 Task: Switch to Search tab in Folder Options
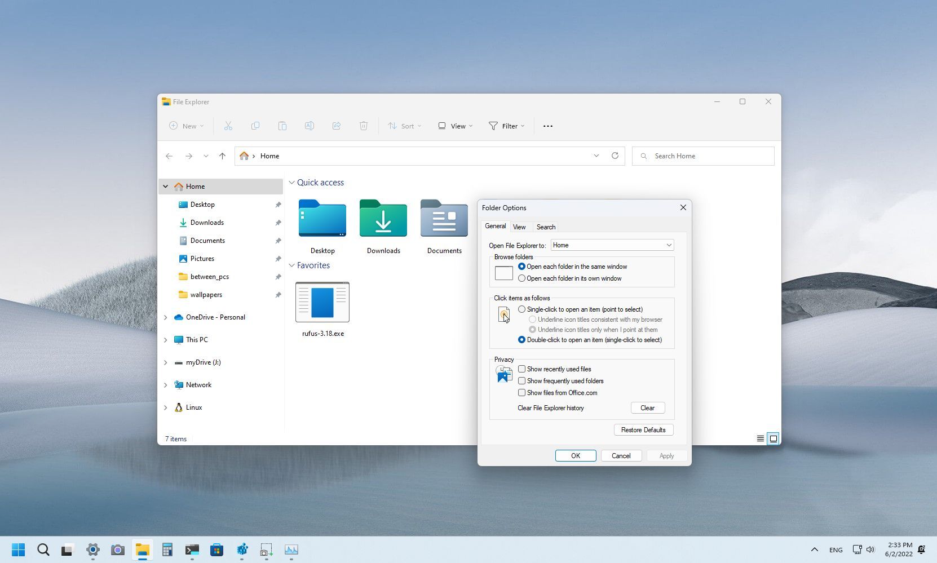(x=546, y=227)
